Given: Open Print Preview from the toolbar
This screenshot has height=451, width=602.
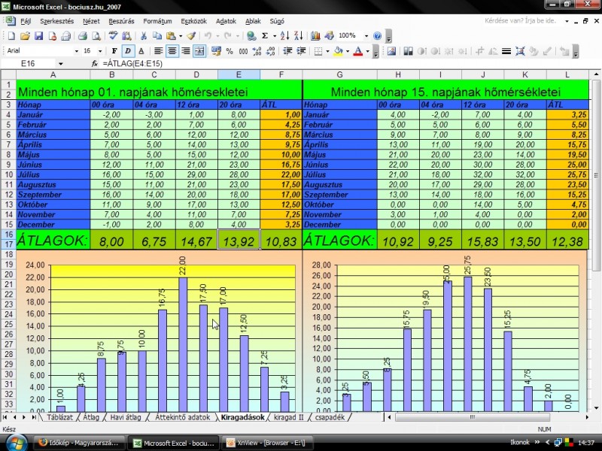Looking at the screenshot, I should point(96,36).
